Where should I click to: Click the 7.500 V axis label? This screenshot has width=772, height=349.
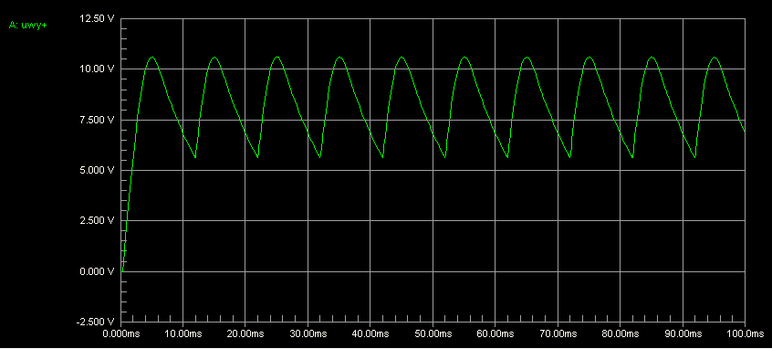[x=97, y=120]
